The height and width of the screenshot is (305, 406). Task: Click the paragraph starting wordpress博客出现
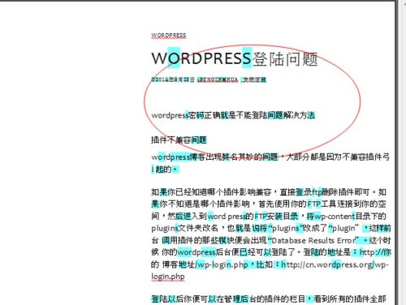(270, 163)
